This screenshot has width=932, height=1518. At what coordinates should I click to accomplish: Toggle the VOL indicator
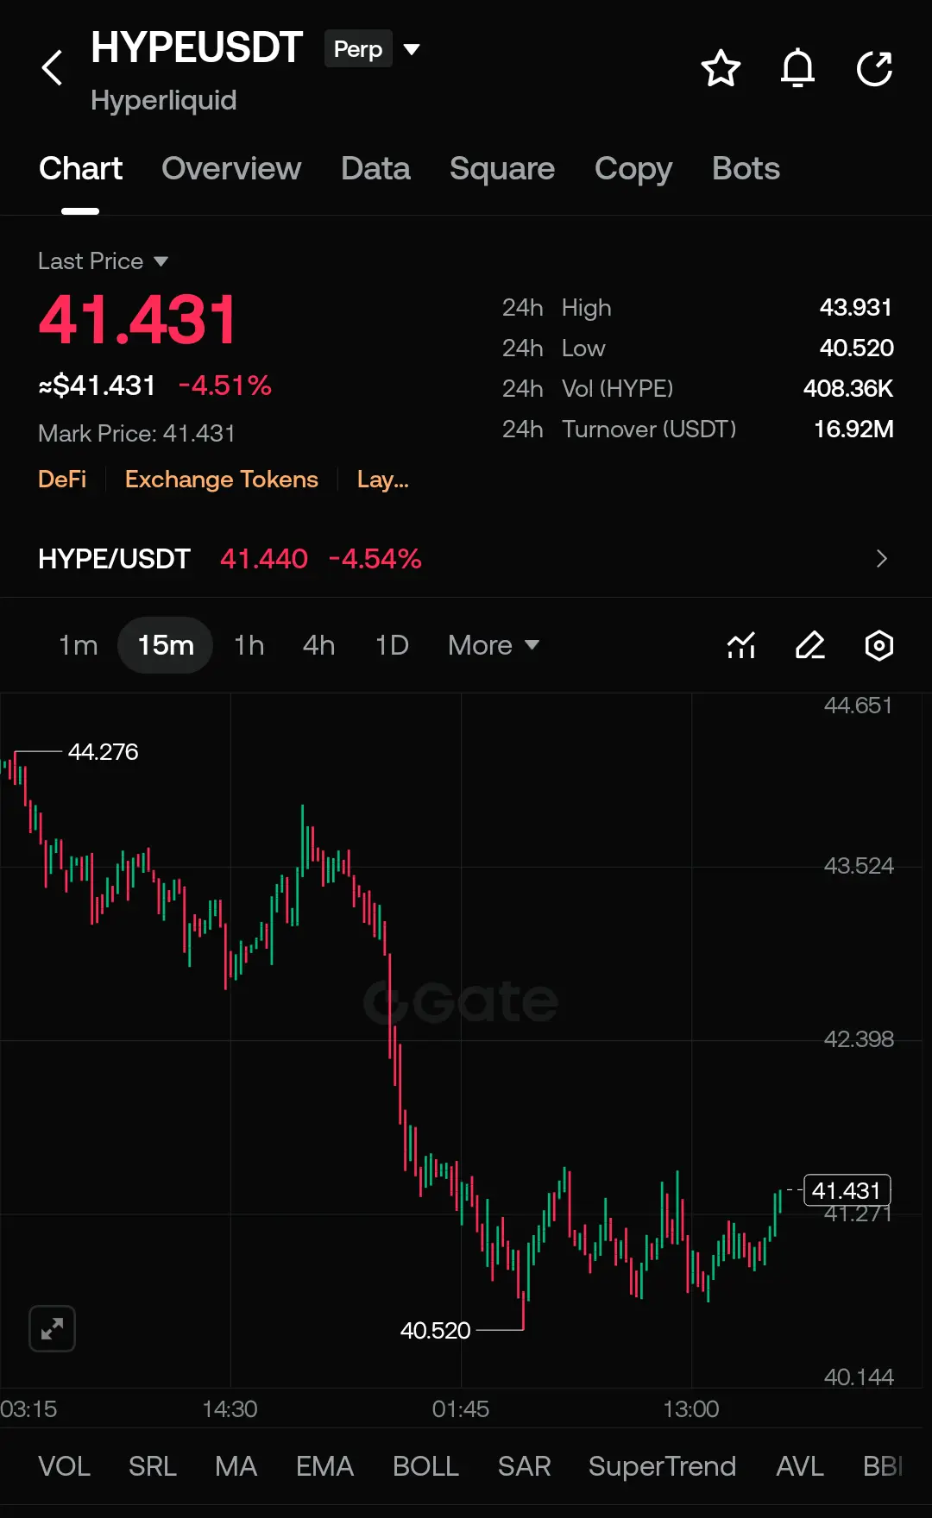click(x=64, y=1466)
